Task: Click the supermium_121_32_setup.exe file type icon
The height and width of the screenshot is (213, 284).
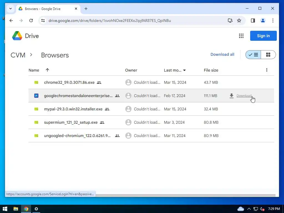Action: click(36, 122)
